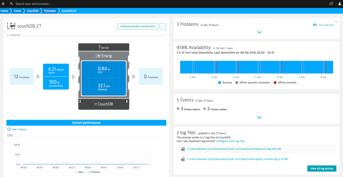
Task: Expand the 3 Problems card chevron
Action: tap(260, 32)
